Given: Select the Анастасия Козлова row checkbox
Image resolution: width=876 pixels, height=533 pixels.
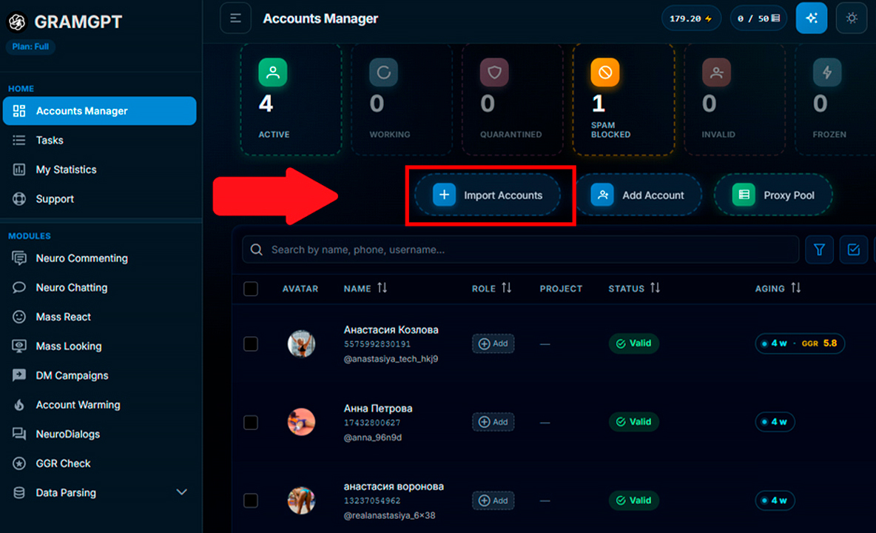Looking at the screenshot, I should 251,343.
